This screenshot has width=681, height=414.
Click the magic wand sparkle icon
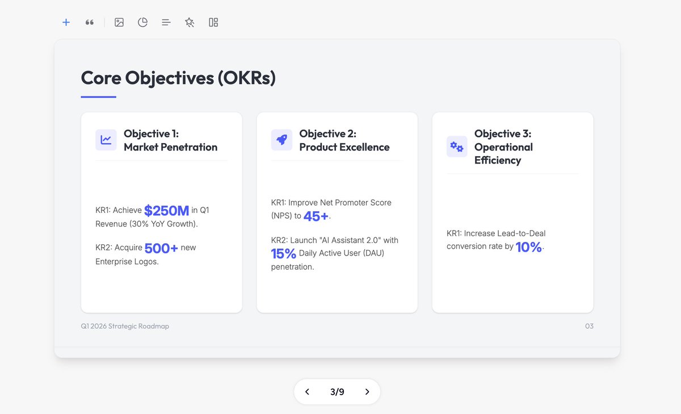[x=190, y=22]
